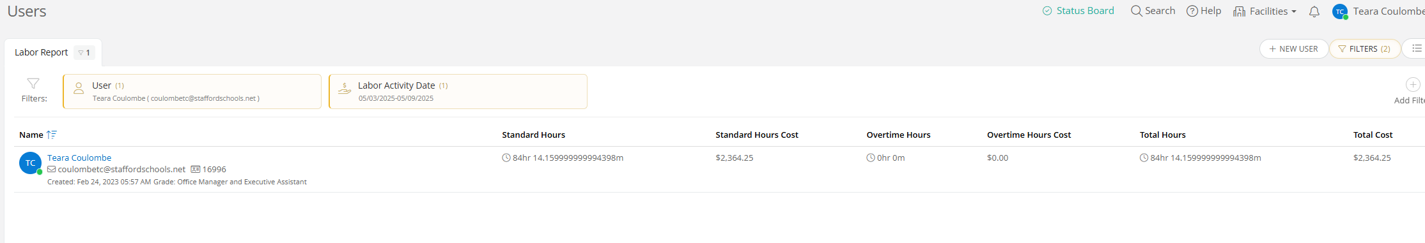
Task: Click the list view icon button
Action: [x=1417, y=48]
